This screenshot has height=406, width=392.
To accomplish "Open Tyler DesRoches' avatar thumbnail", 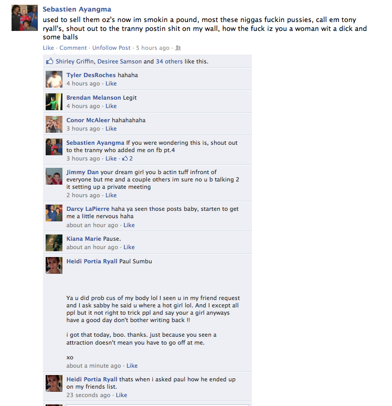I will tap(54, 79).
